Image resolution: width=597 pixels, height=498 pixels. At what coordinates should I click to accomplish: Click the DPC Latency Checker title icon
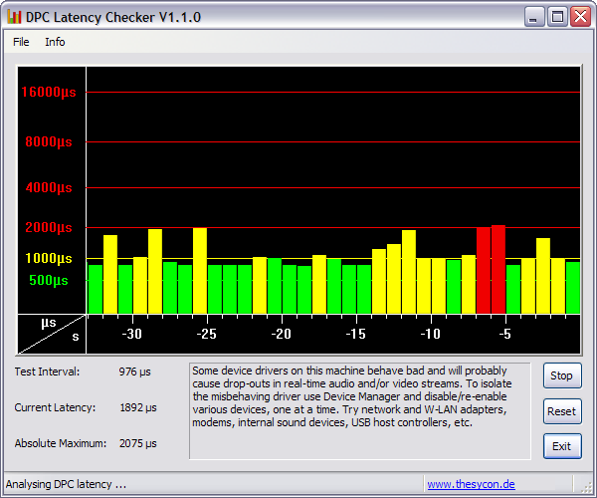point(14,17)
